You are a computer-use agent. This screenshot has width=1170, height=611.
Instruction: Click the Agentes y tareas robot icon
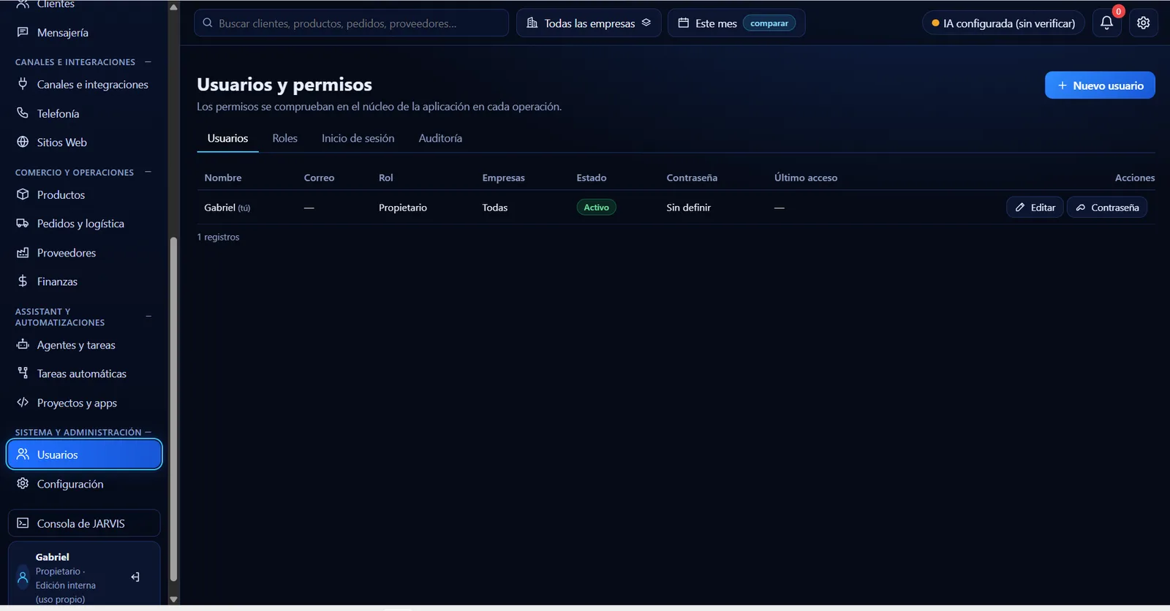pos(23,344)
